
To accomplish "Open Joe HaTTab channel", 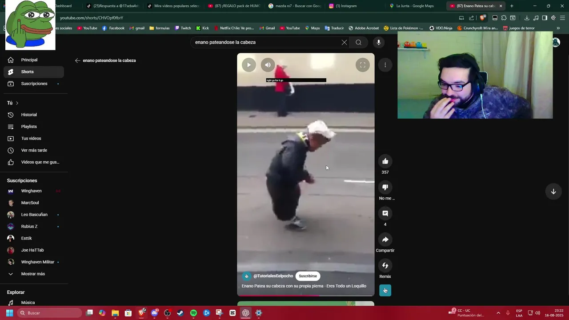I will pyautogui.click(x=34, y=250).
